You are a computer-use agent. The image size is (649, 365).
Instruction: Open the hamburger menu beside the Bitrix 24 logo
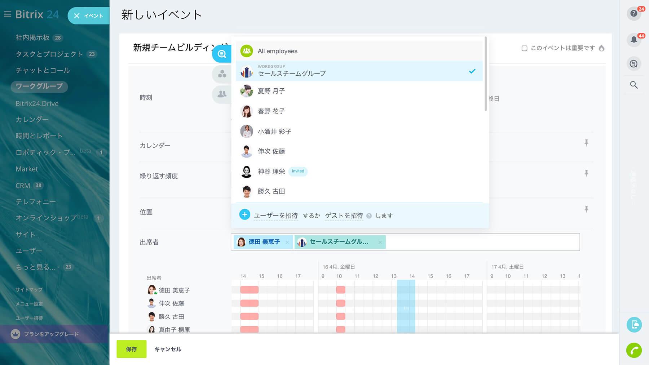tap(7, 14)
